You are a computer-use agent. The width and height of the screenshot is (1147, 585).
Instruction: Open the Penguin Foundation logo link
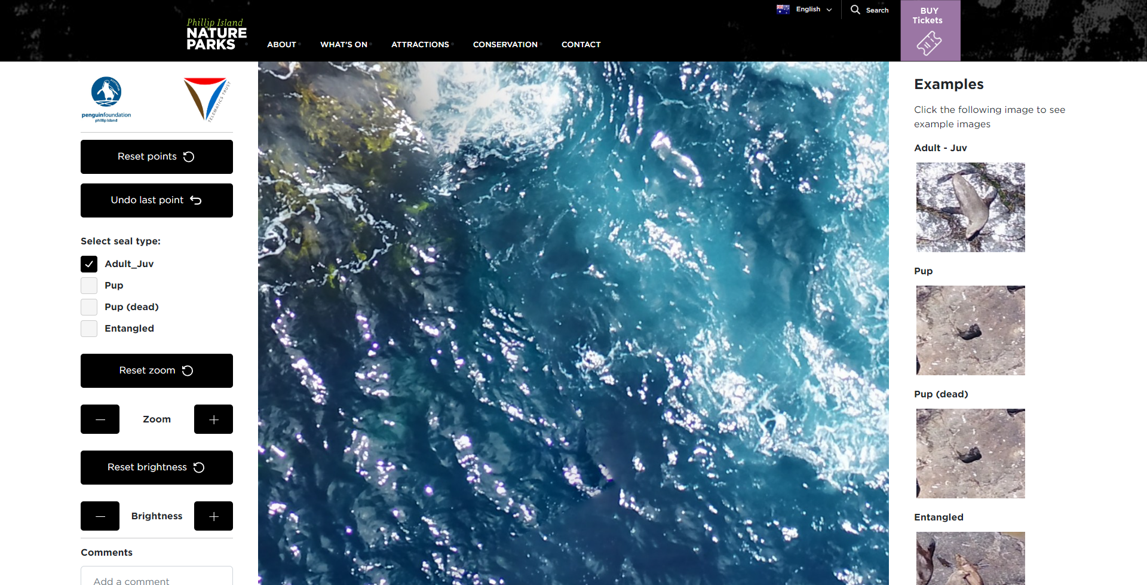click(x=106, y=99)
